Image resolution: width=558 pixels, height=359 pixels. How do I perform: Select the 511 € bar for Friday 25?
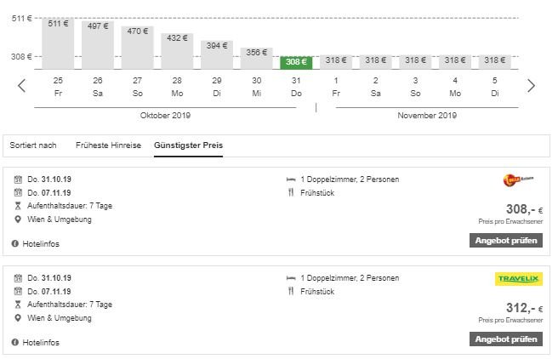pyautogui.click(x=58, y=43)
